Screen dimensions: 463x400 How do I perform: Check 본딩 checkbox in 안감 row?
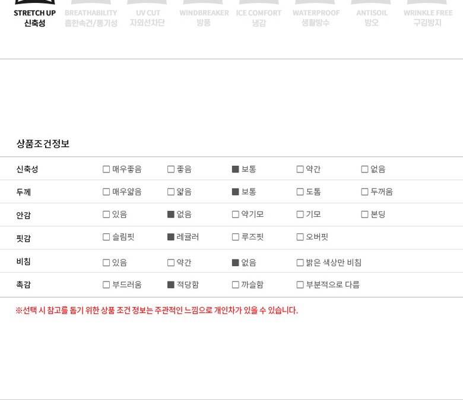(x=364, y=215)
